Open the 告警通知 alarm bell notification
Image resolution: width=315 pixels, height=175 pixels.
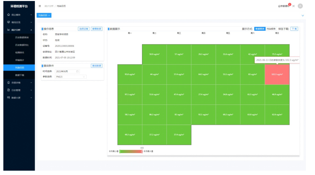point(283,6)
